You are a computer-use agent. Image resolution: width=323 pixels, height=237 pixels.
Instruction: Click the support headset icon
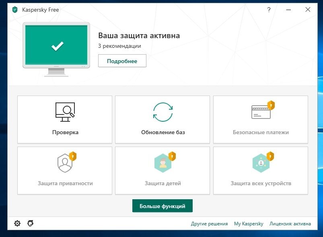(31, 223)
